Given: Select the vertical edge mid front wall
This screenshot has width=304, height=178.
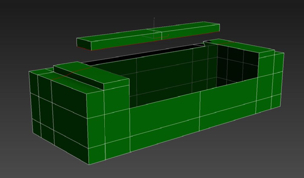Looking at the screenshot, I should coord(199,112).
